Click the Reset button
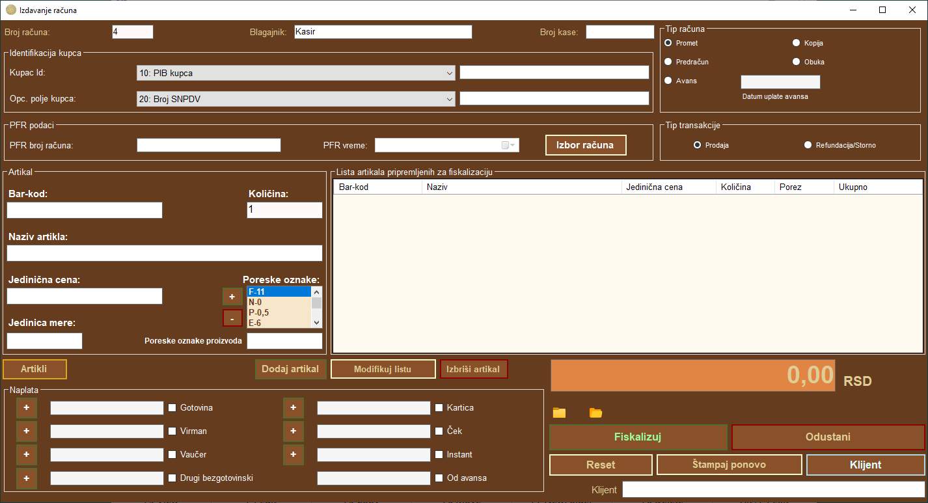 point(601,465)
